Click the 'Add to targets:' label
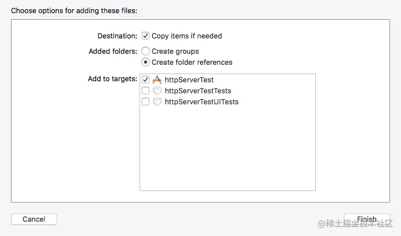 [x=112, y=79]
